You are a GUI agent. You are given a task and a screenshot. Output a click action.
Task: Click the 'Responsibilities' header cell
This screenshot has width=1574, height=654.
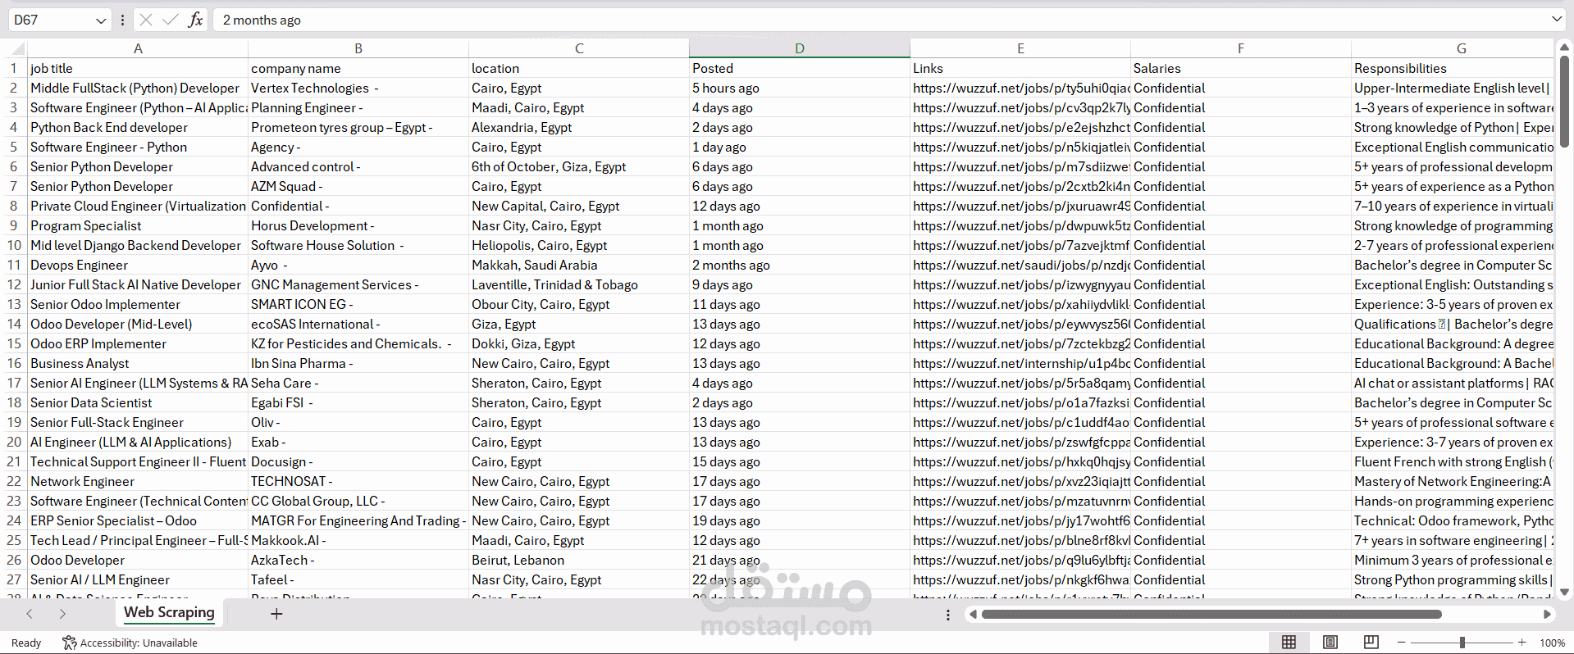[x=1453, y=68]
